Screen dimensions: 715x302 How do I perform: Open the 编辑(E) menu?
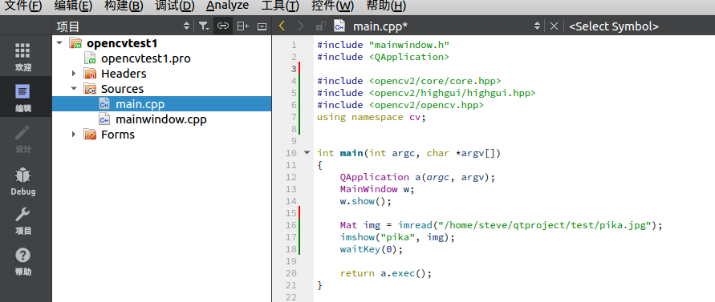tap(73, 6)
